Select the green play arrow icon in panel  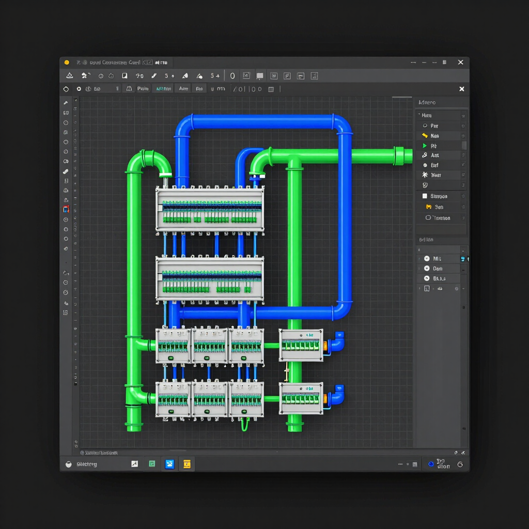click(425, 146)
